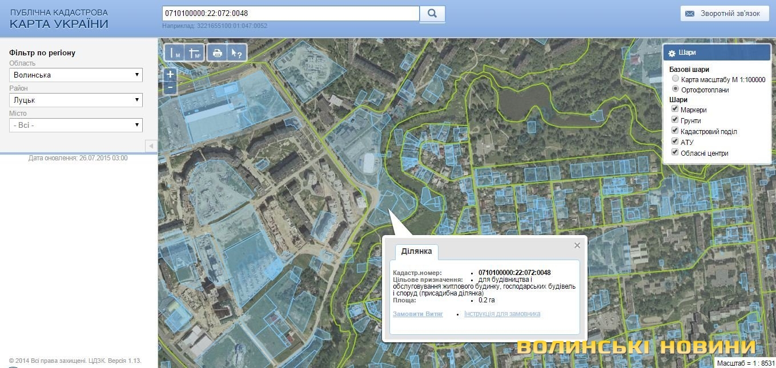
Task: Click the magnifier search button
Action: click(432, 13)
